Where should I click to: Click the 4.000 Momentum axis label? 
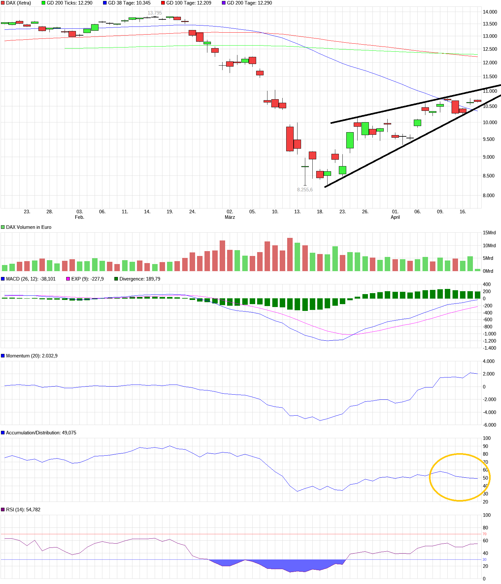(488, 361)
